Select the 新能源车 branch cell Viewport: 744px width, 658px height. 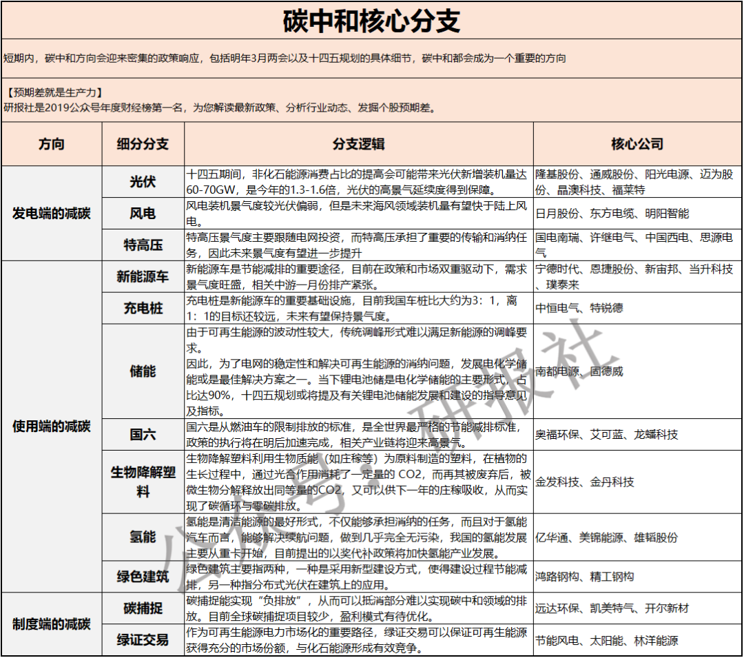143,276
